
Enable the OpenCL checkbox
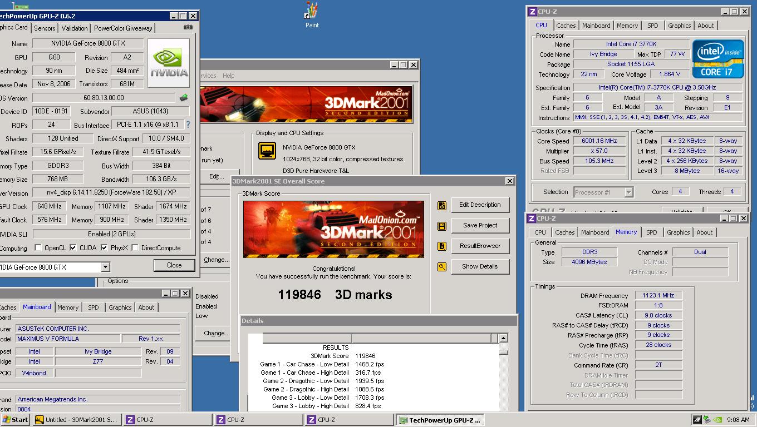[x=38, y=248]
